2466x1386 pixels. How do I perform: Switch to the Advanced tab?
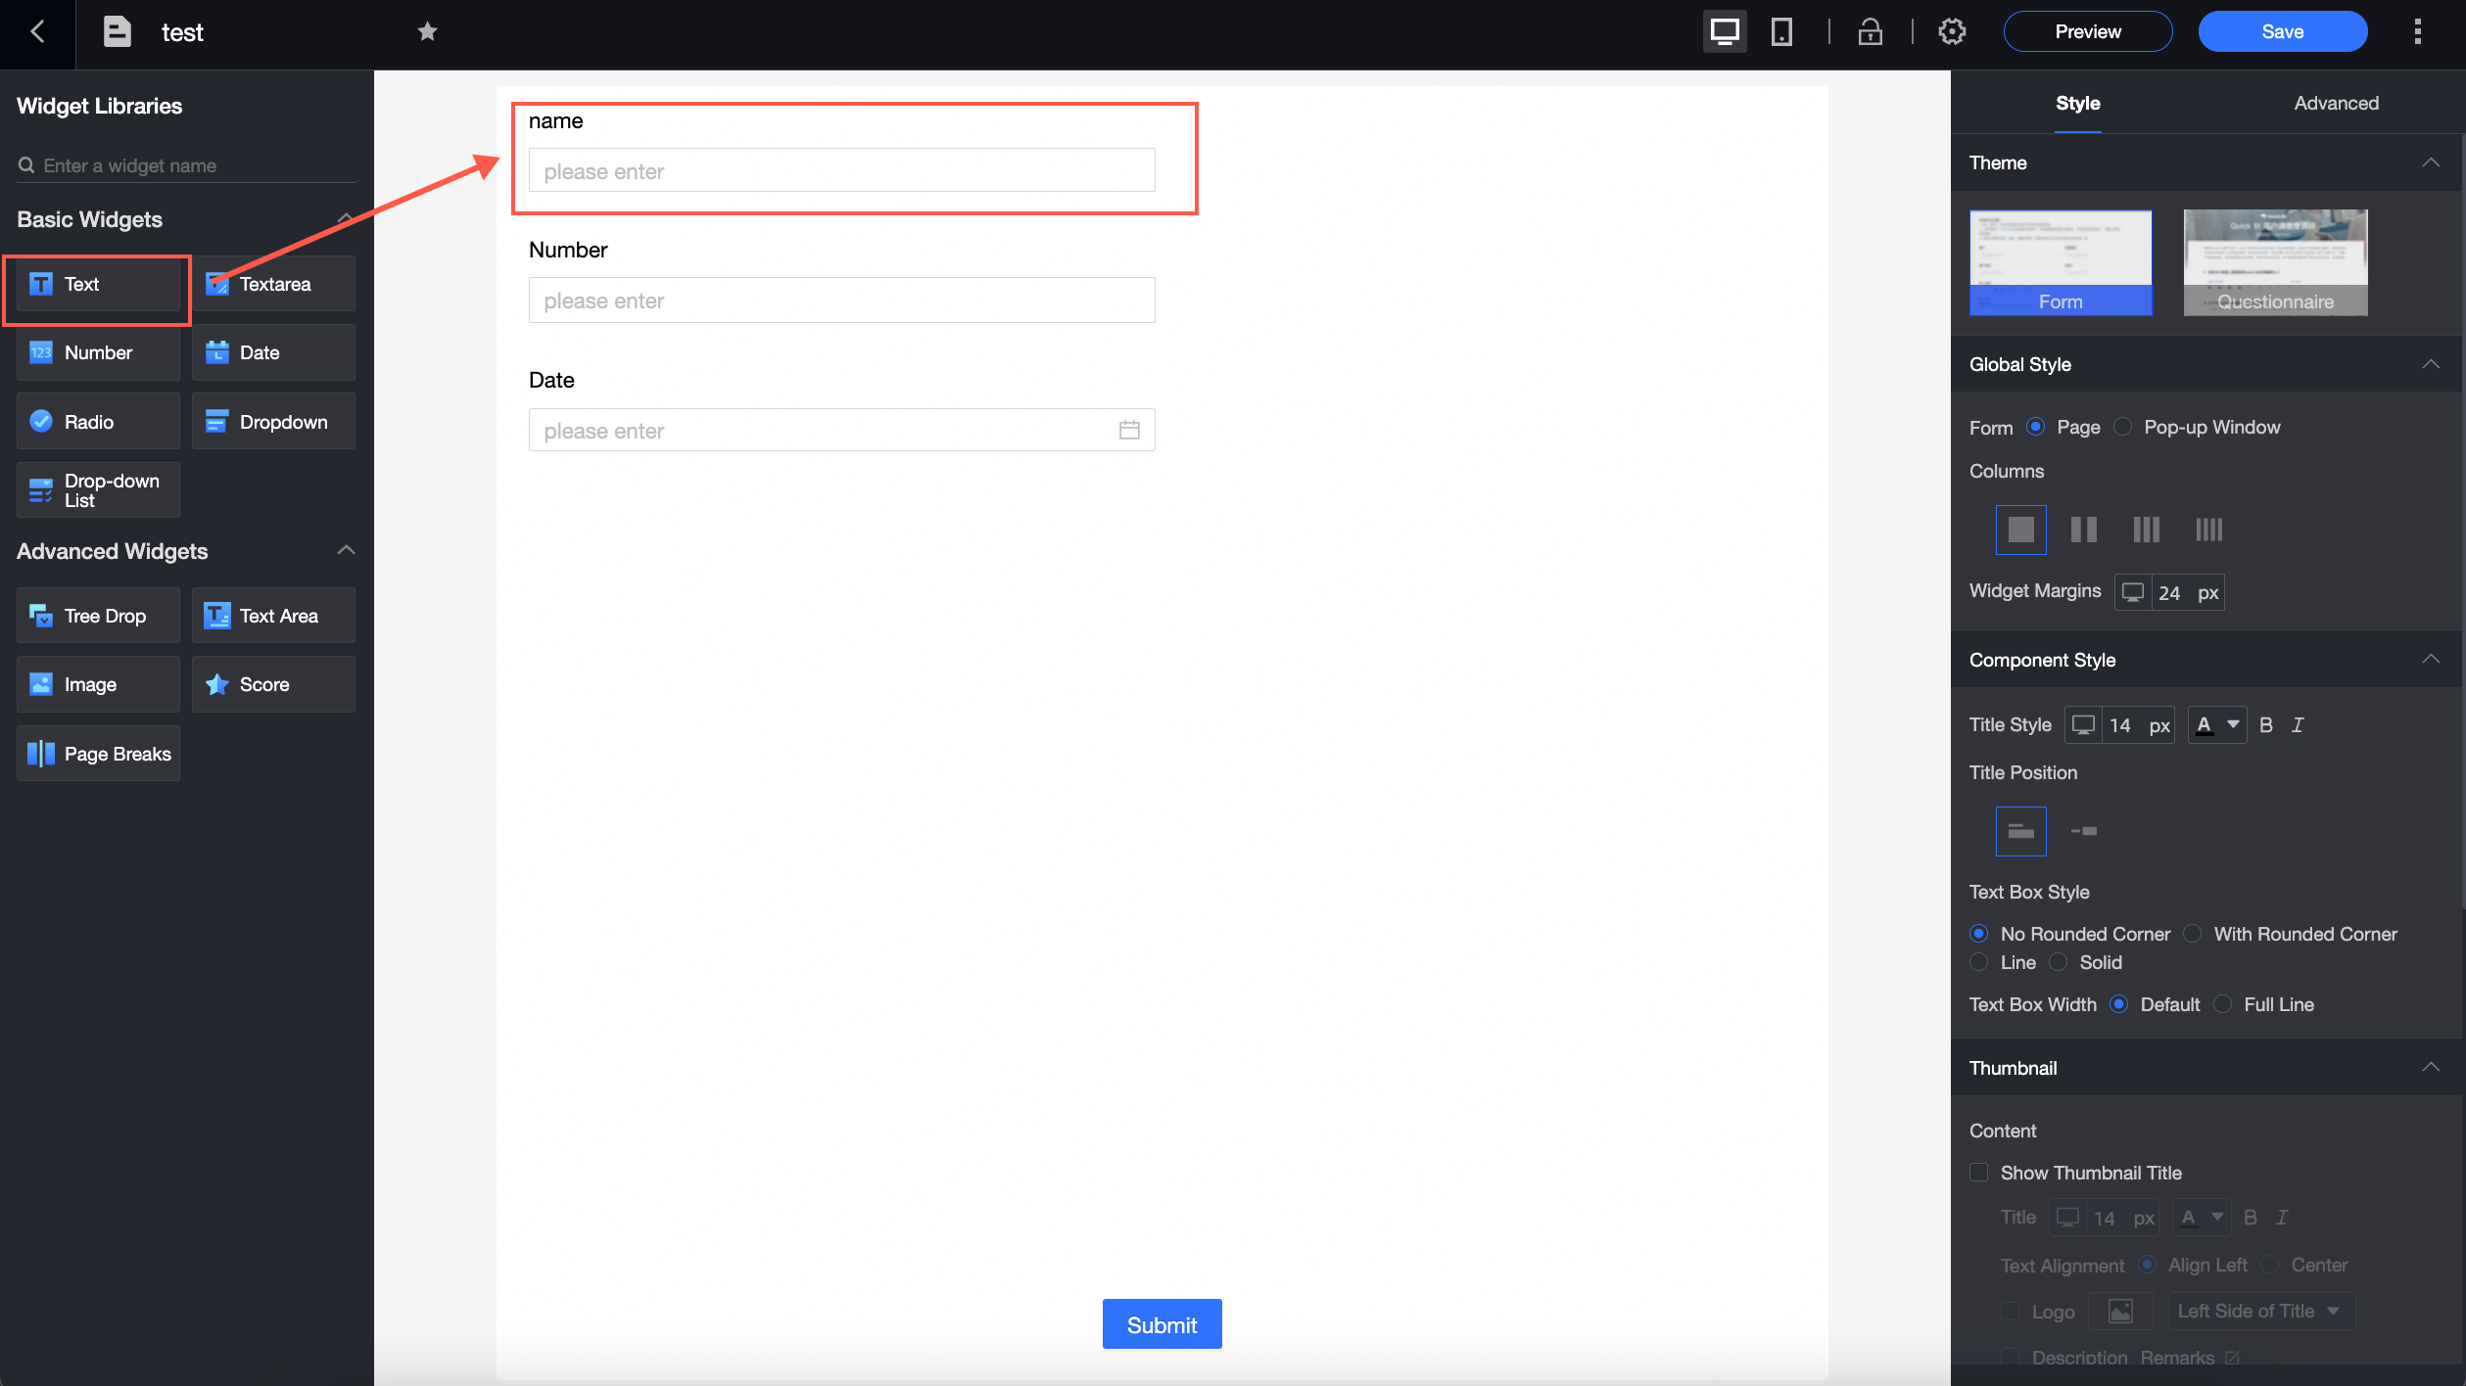(x=2336, y=103)
